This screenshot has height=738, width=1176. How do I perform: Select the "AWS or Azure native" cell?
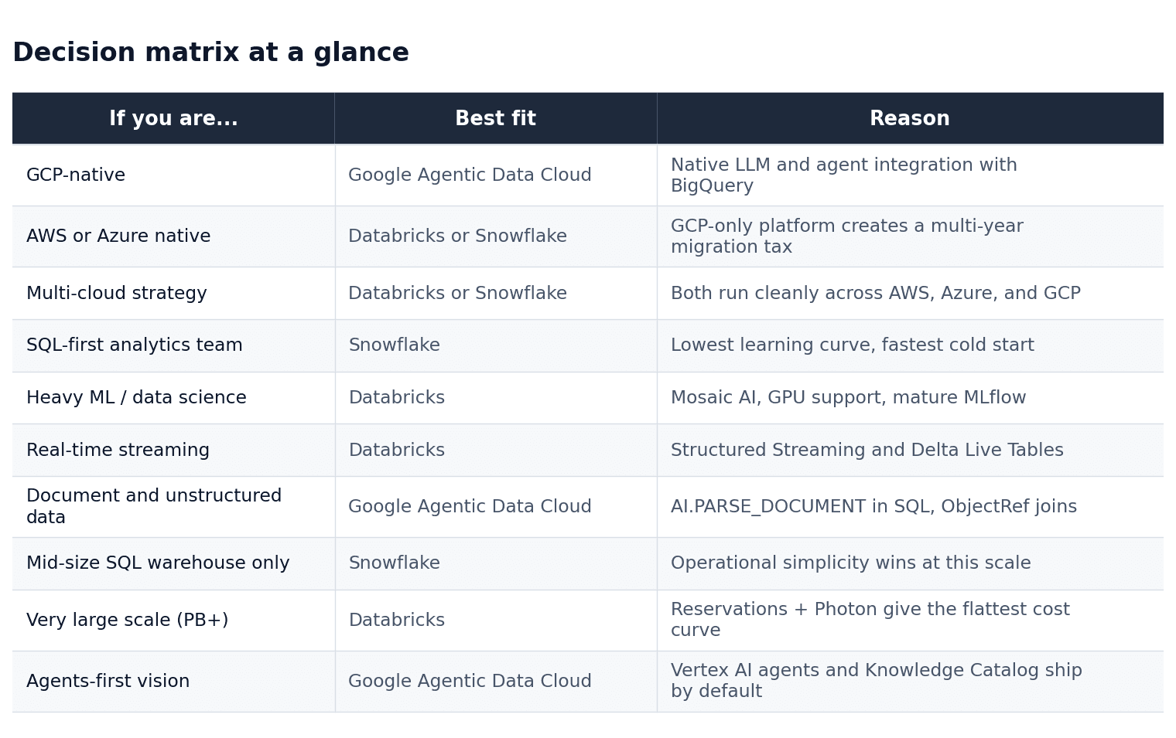(x=173, y=236)
